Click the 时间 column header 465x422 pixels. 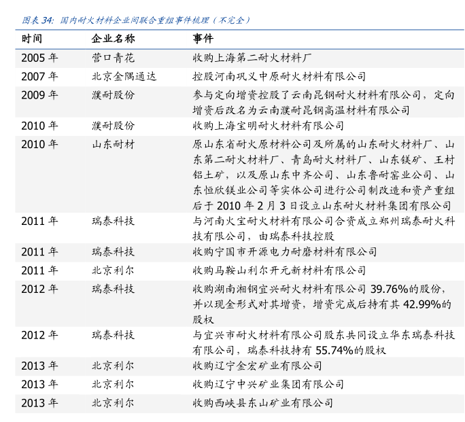pyautogui.click(x=31, y=39)
